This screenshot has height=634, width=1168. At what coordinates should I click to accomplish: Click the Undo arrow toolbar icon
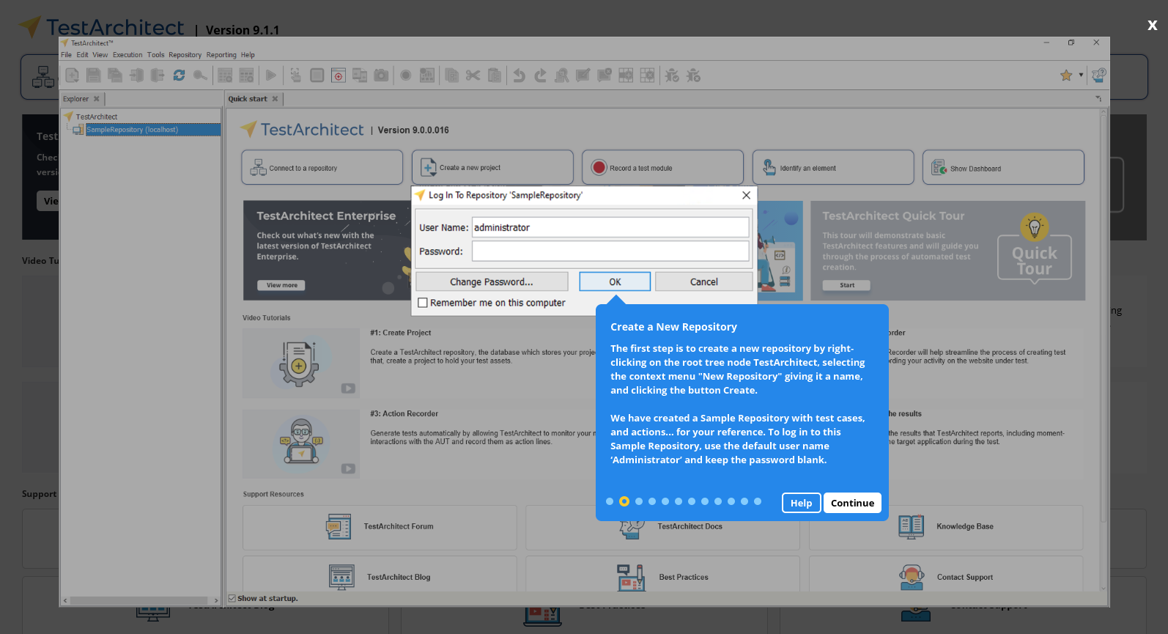pyautogui.click(x=520, y=75)
